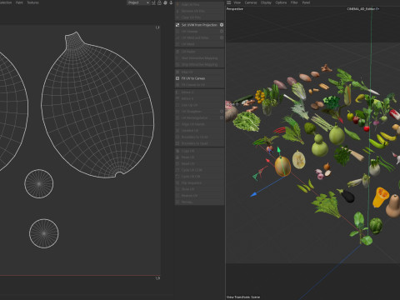Click the green Y-axis arrow handle
The width and height of the screenshot is (400, 300).
click(278, 150)
